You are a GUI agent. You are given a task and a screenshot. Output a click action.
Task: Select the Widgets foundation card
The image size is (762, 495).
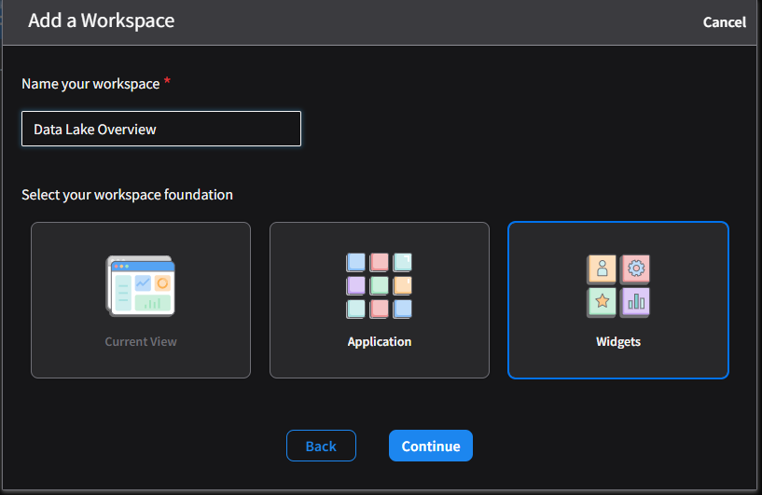coord(618,300)
